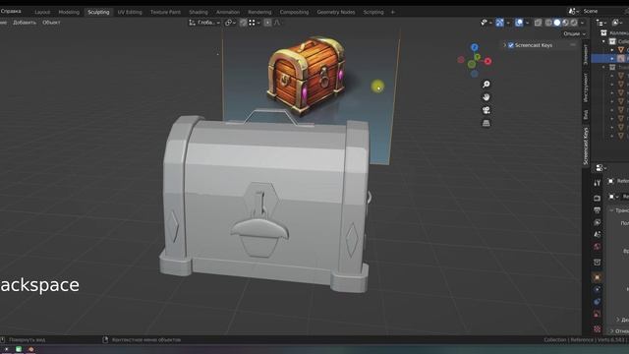The width and height of the screenshot is (629, 354).
Task: Toggle the snapping magnet
Action: point(243,23)
